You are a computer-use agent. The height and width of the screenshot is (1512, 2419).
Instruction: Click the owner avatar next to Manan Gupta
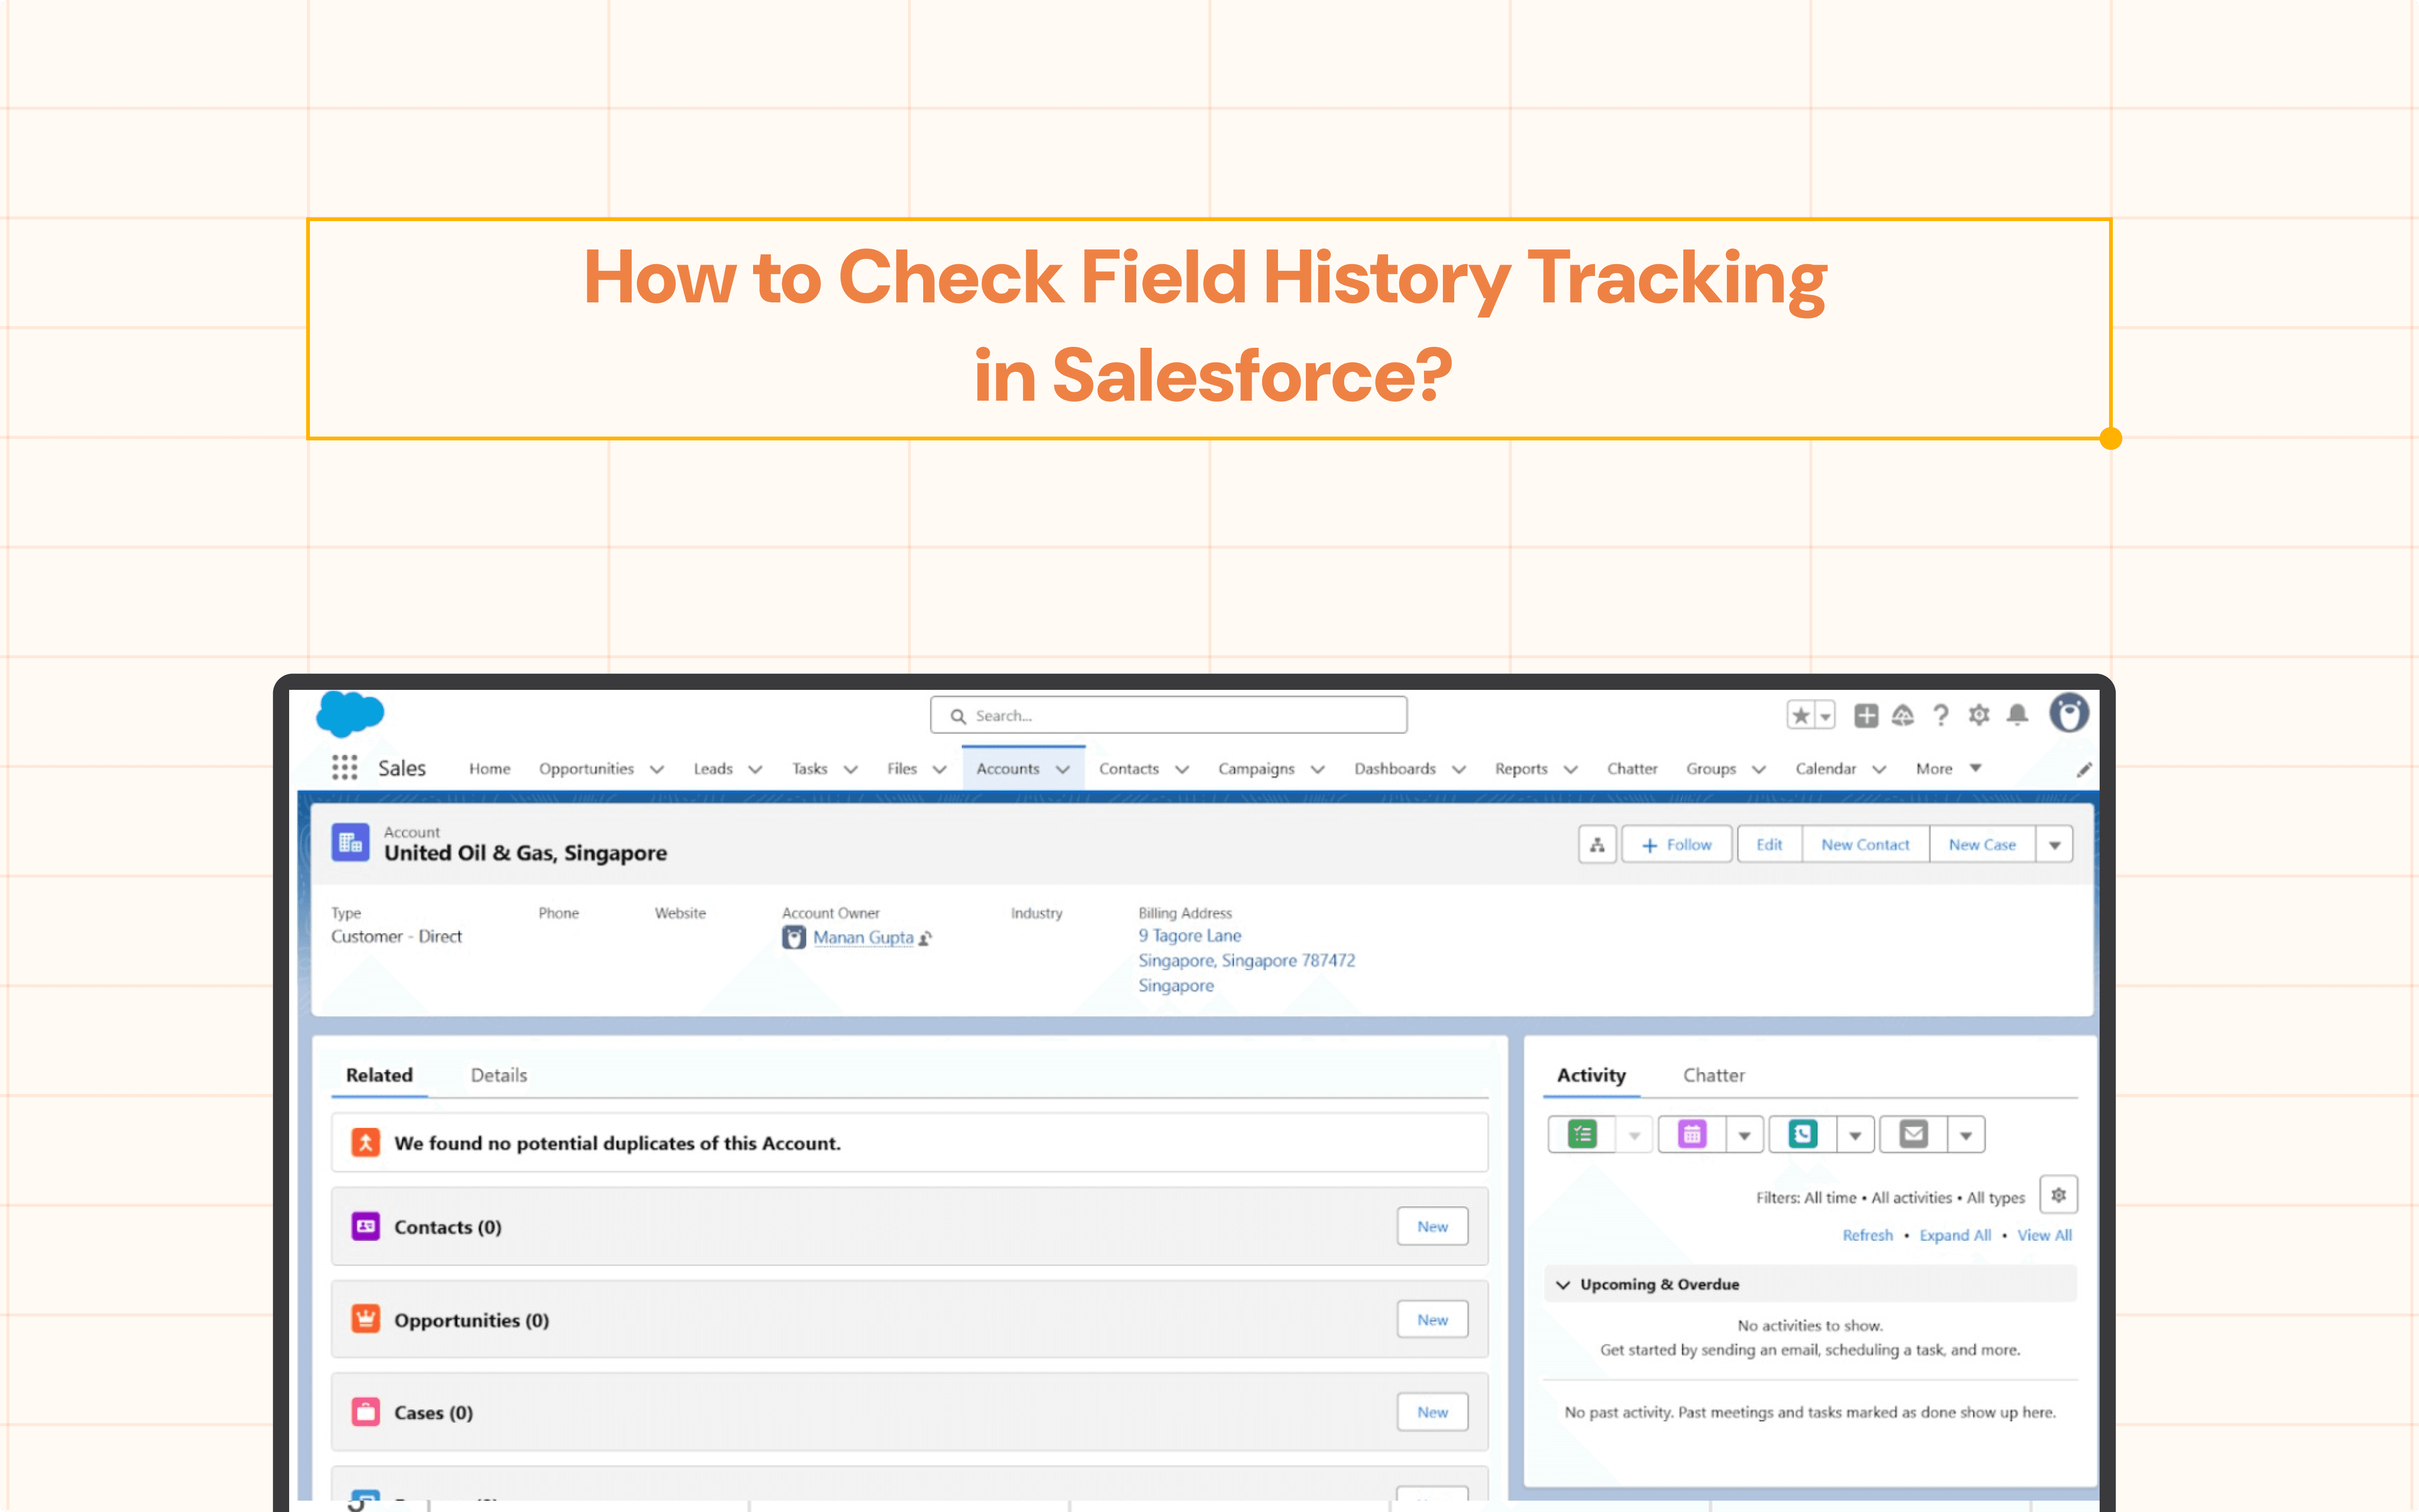[794, 937]
